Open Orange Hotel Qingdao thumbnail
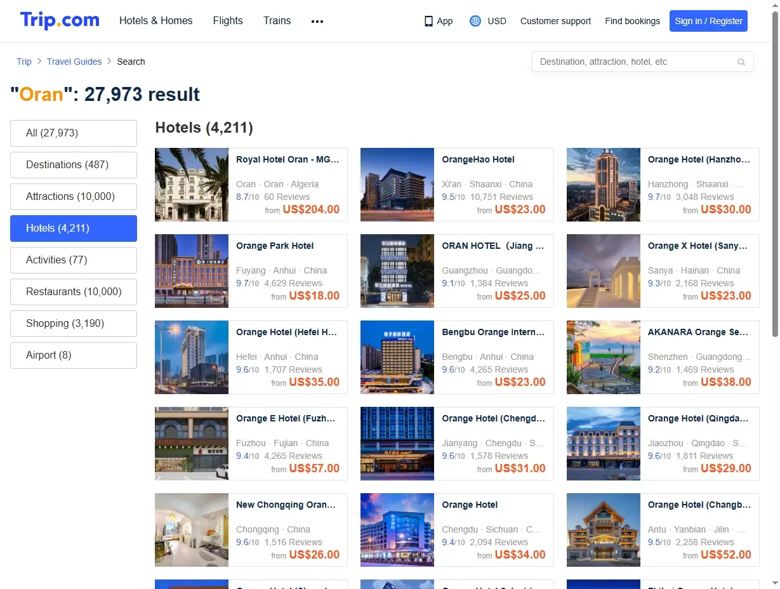Image resolution: width=780 pixels, height=589 pixels. coord(604,444)
